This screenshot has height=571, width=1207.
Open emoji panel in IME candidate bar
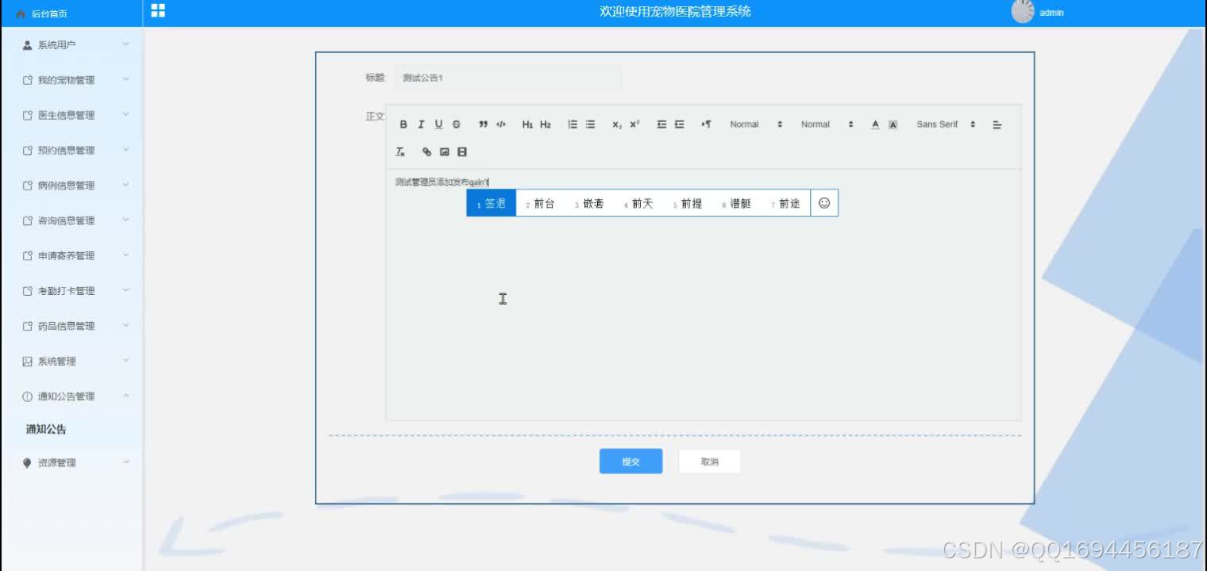click(x=824, y=203)
